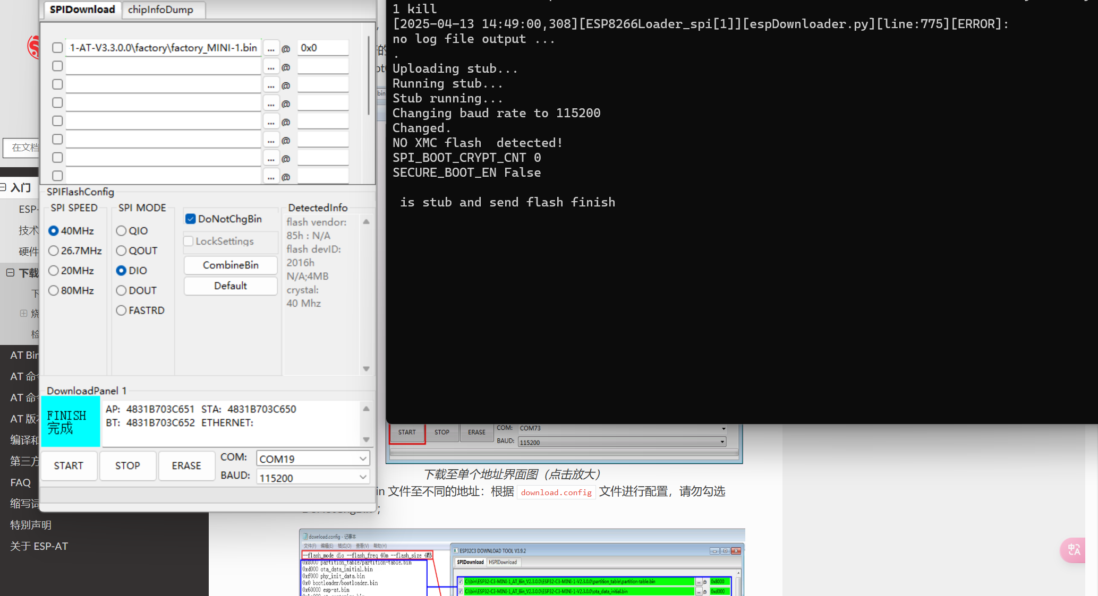Select QIO SPI mode
This screenshot has width=1098, height=596.
tap(121, 231)
